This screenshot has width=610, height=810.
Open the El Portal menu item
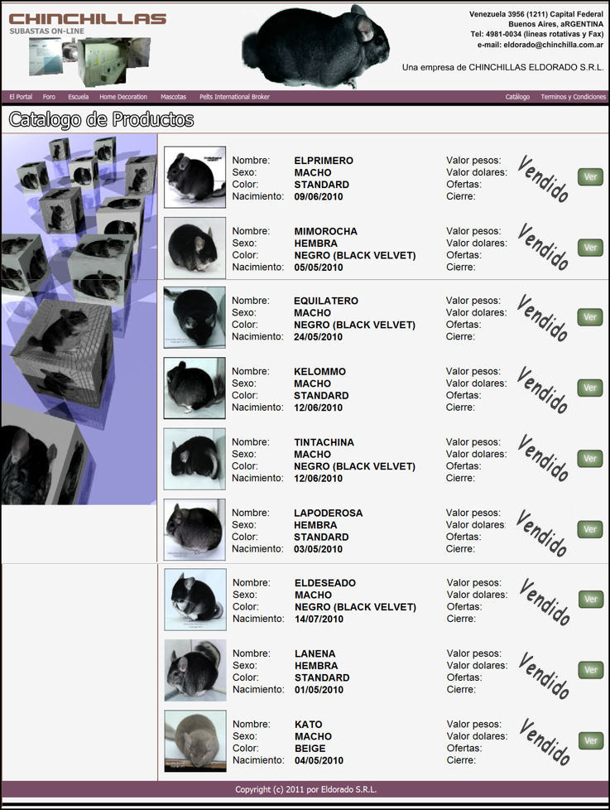click(21, 97)
